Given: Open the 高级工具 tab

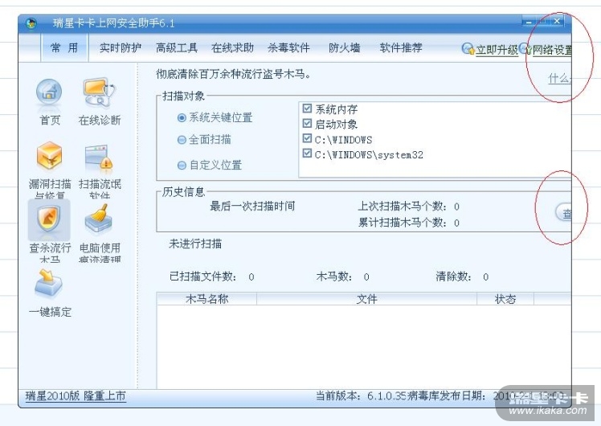Looking at the screenshot, I should (x=177, y=48).
